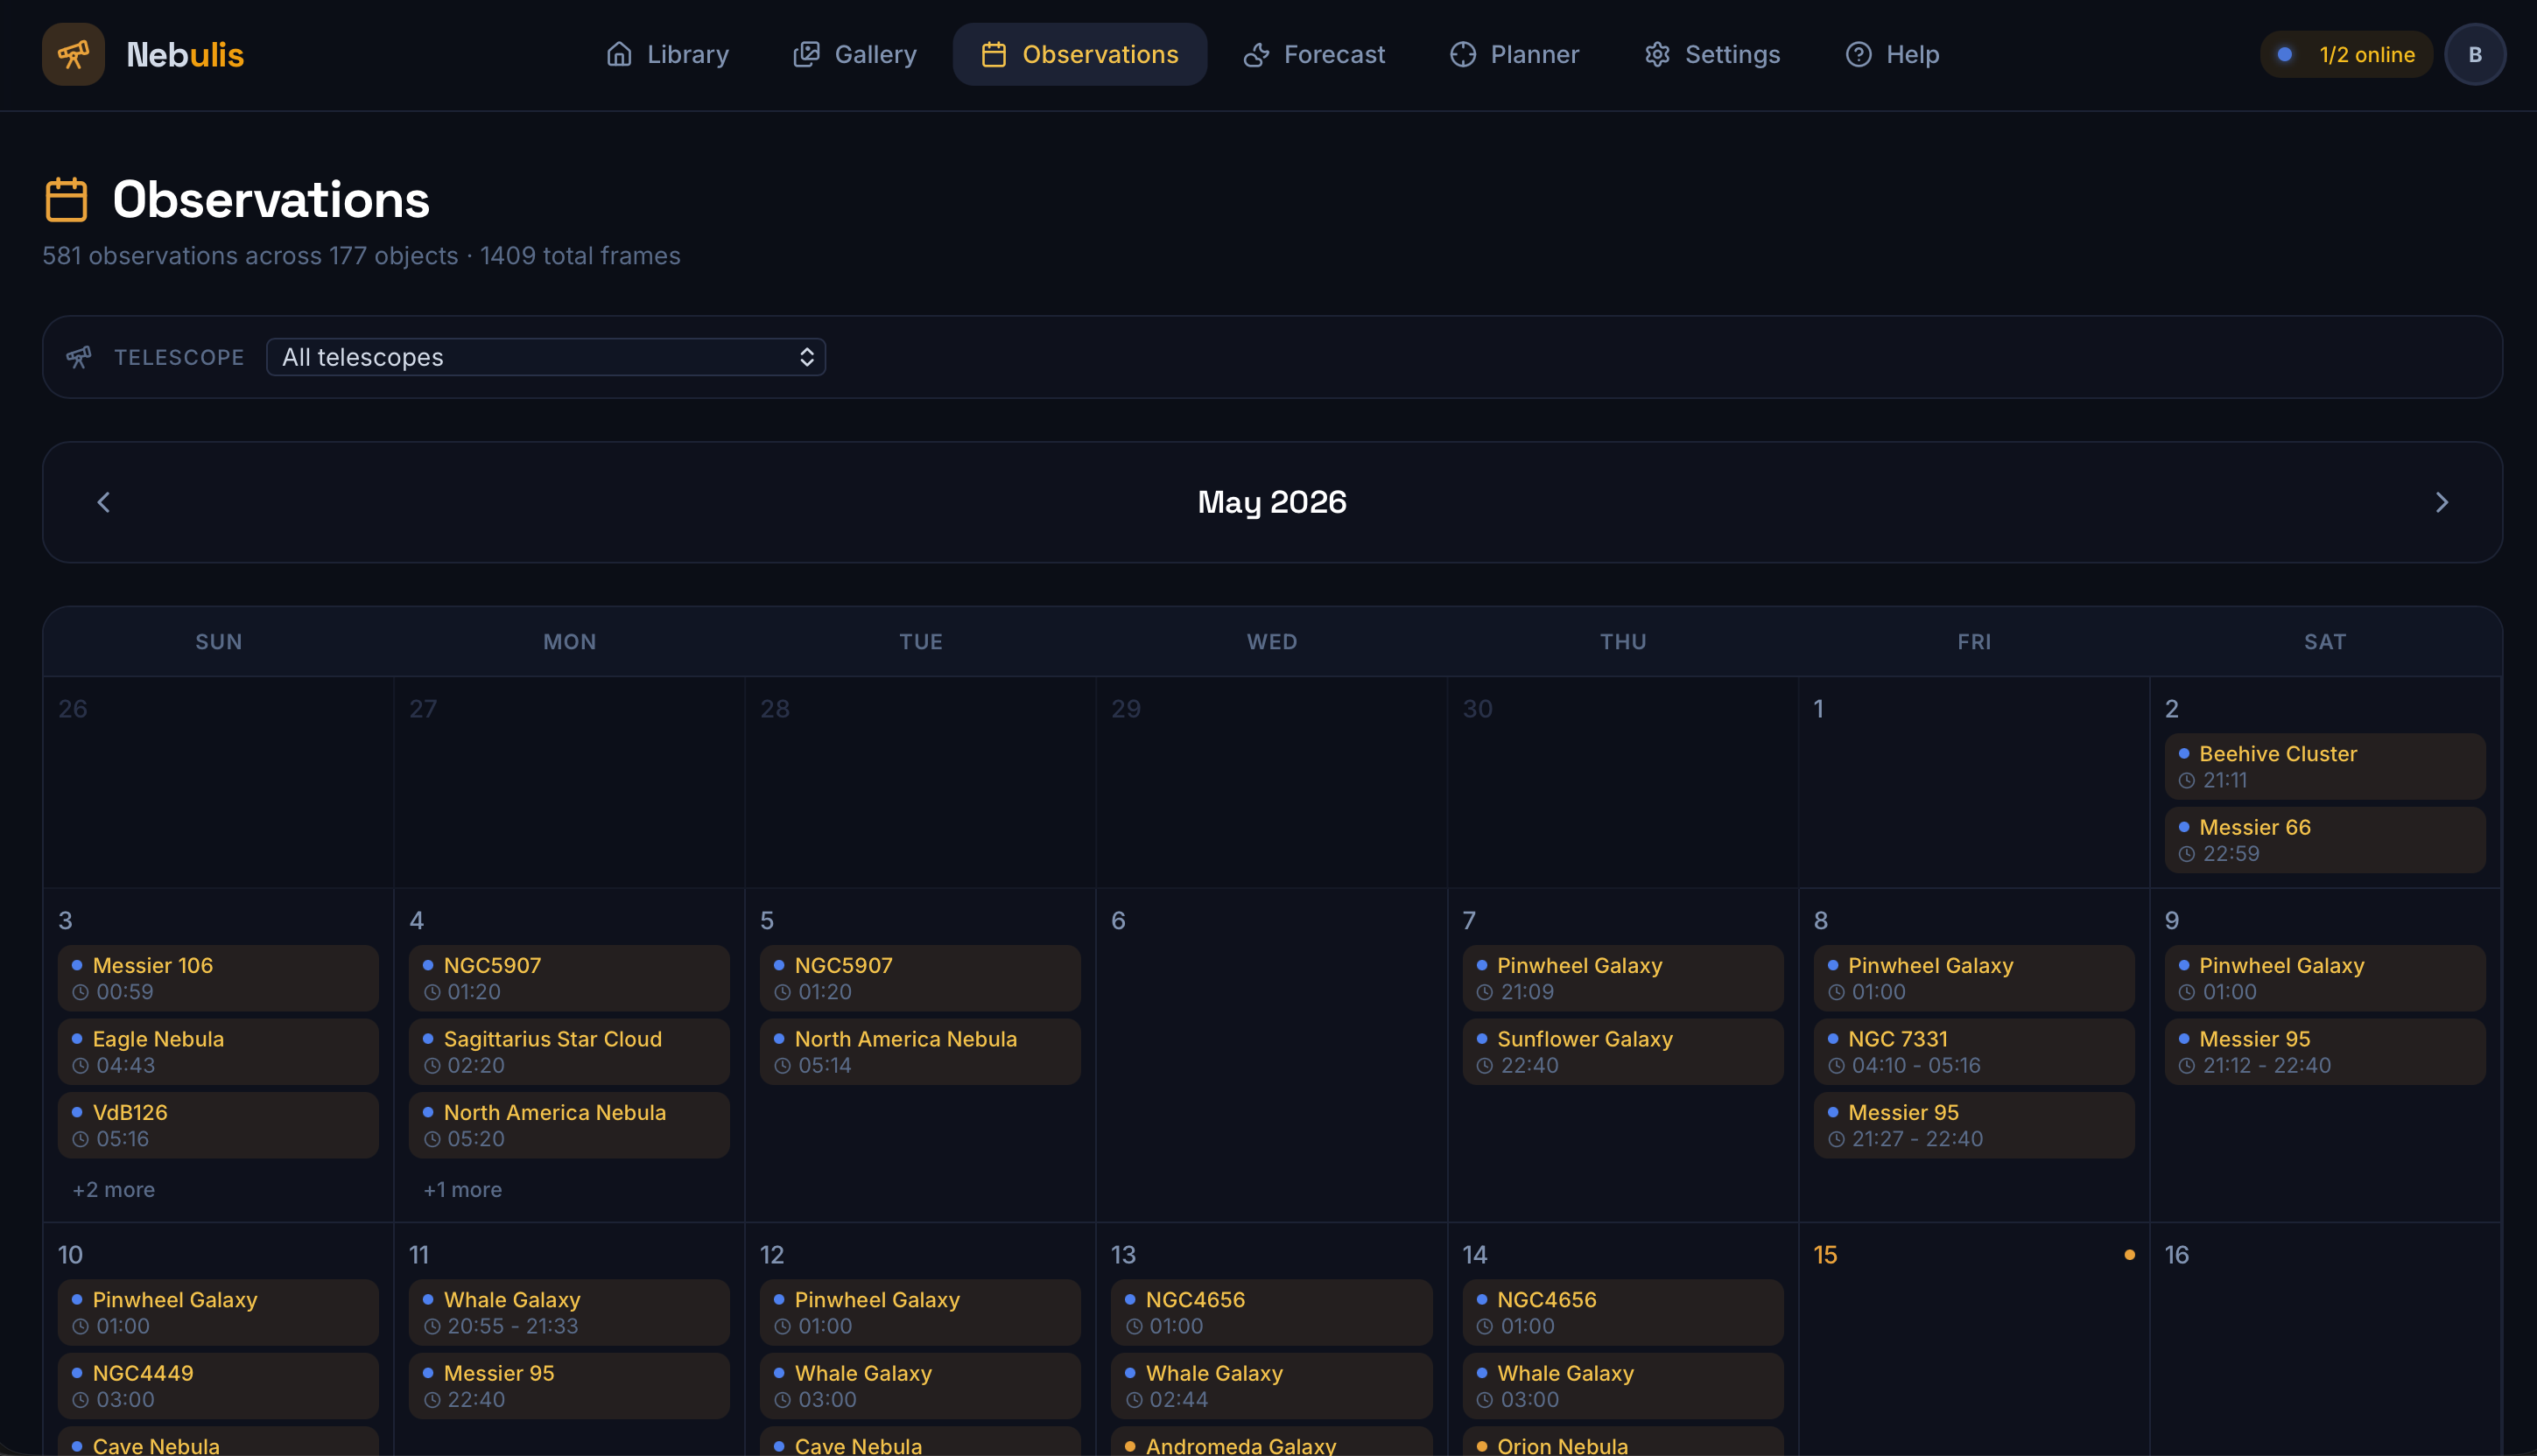
Task: Open the Help tab
Action: [1892, 54]
